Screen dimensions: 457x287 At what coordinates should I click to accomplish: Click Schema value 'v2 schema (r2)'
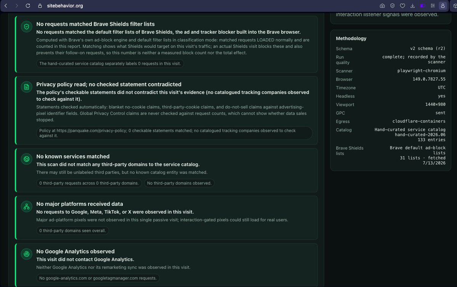pyautogui.click(x=428, y=48)
